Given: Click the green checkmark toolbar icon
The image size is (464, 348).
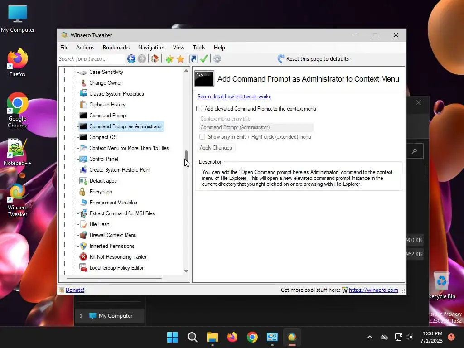Looking at the screenshot, I should pos(204,59).
